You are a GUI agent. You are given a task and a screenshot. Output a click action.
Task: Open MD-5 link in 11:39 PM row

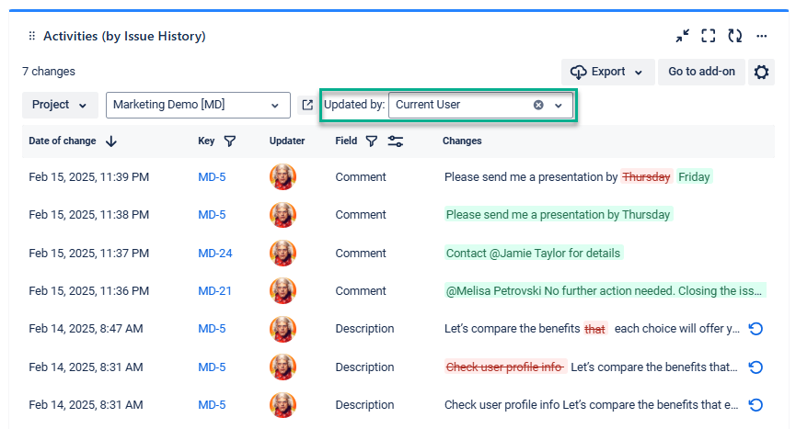tap(212, 177)
